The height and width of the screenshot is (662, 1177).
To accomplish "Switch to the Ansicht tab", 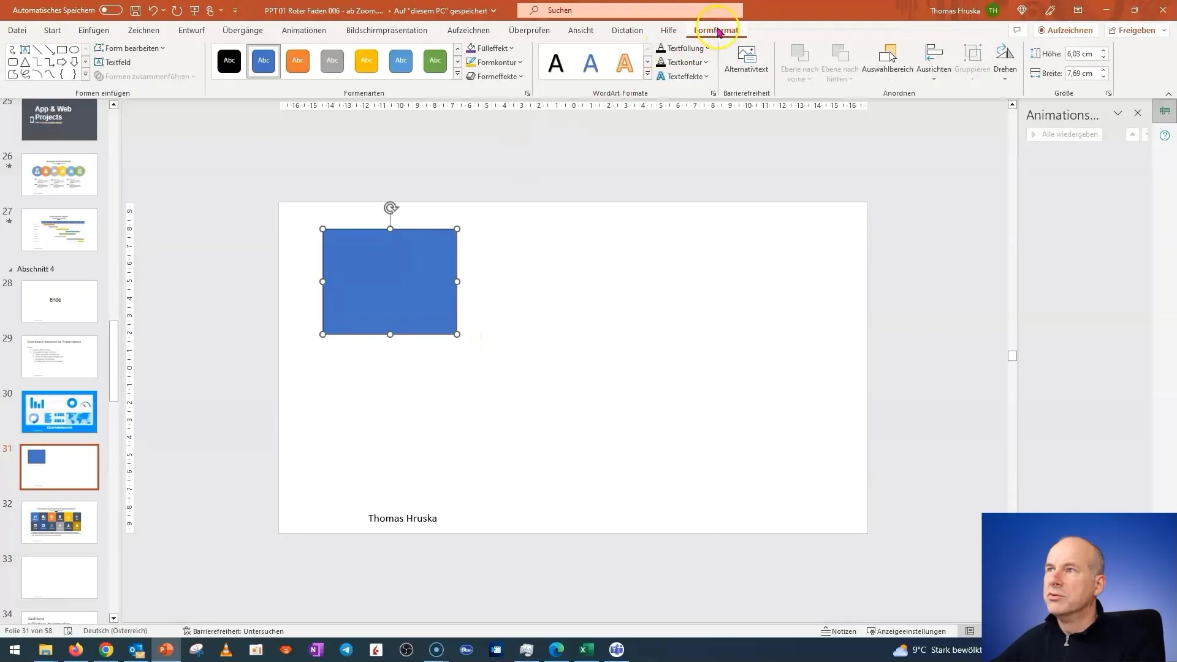I will click(x=581, y=30).
